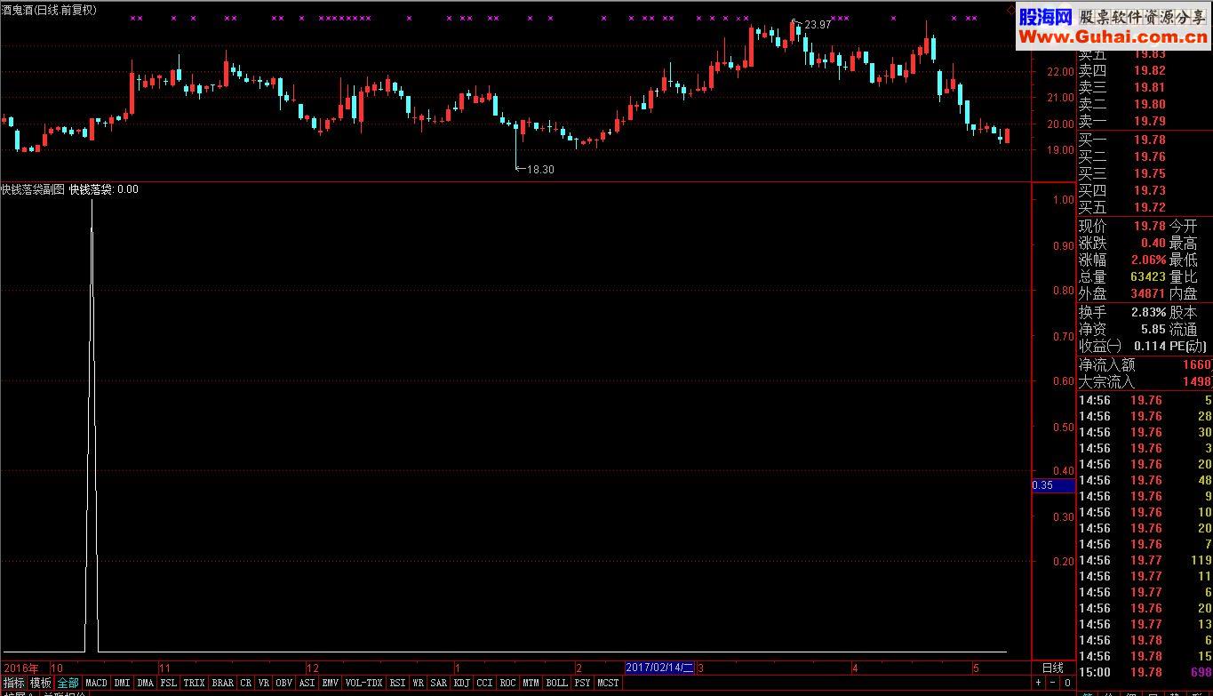This screenshot has width=1213, height=696.
Task: Select the CCI indicator tab
Action: (x=484, y=683)
